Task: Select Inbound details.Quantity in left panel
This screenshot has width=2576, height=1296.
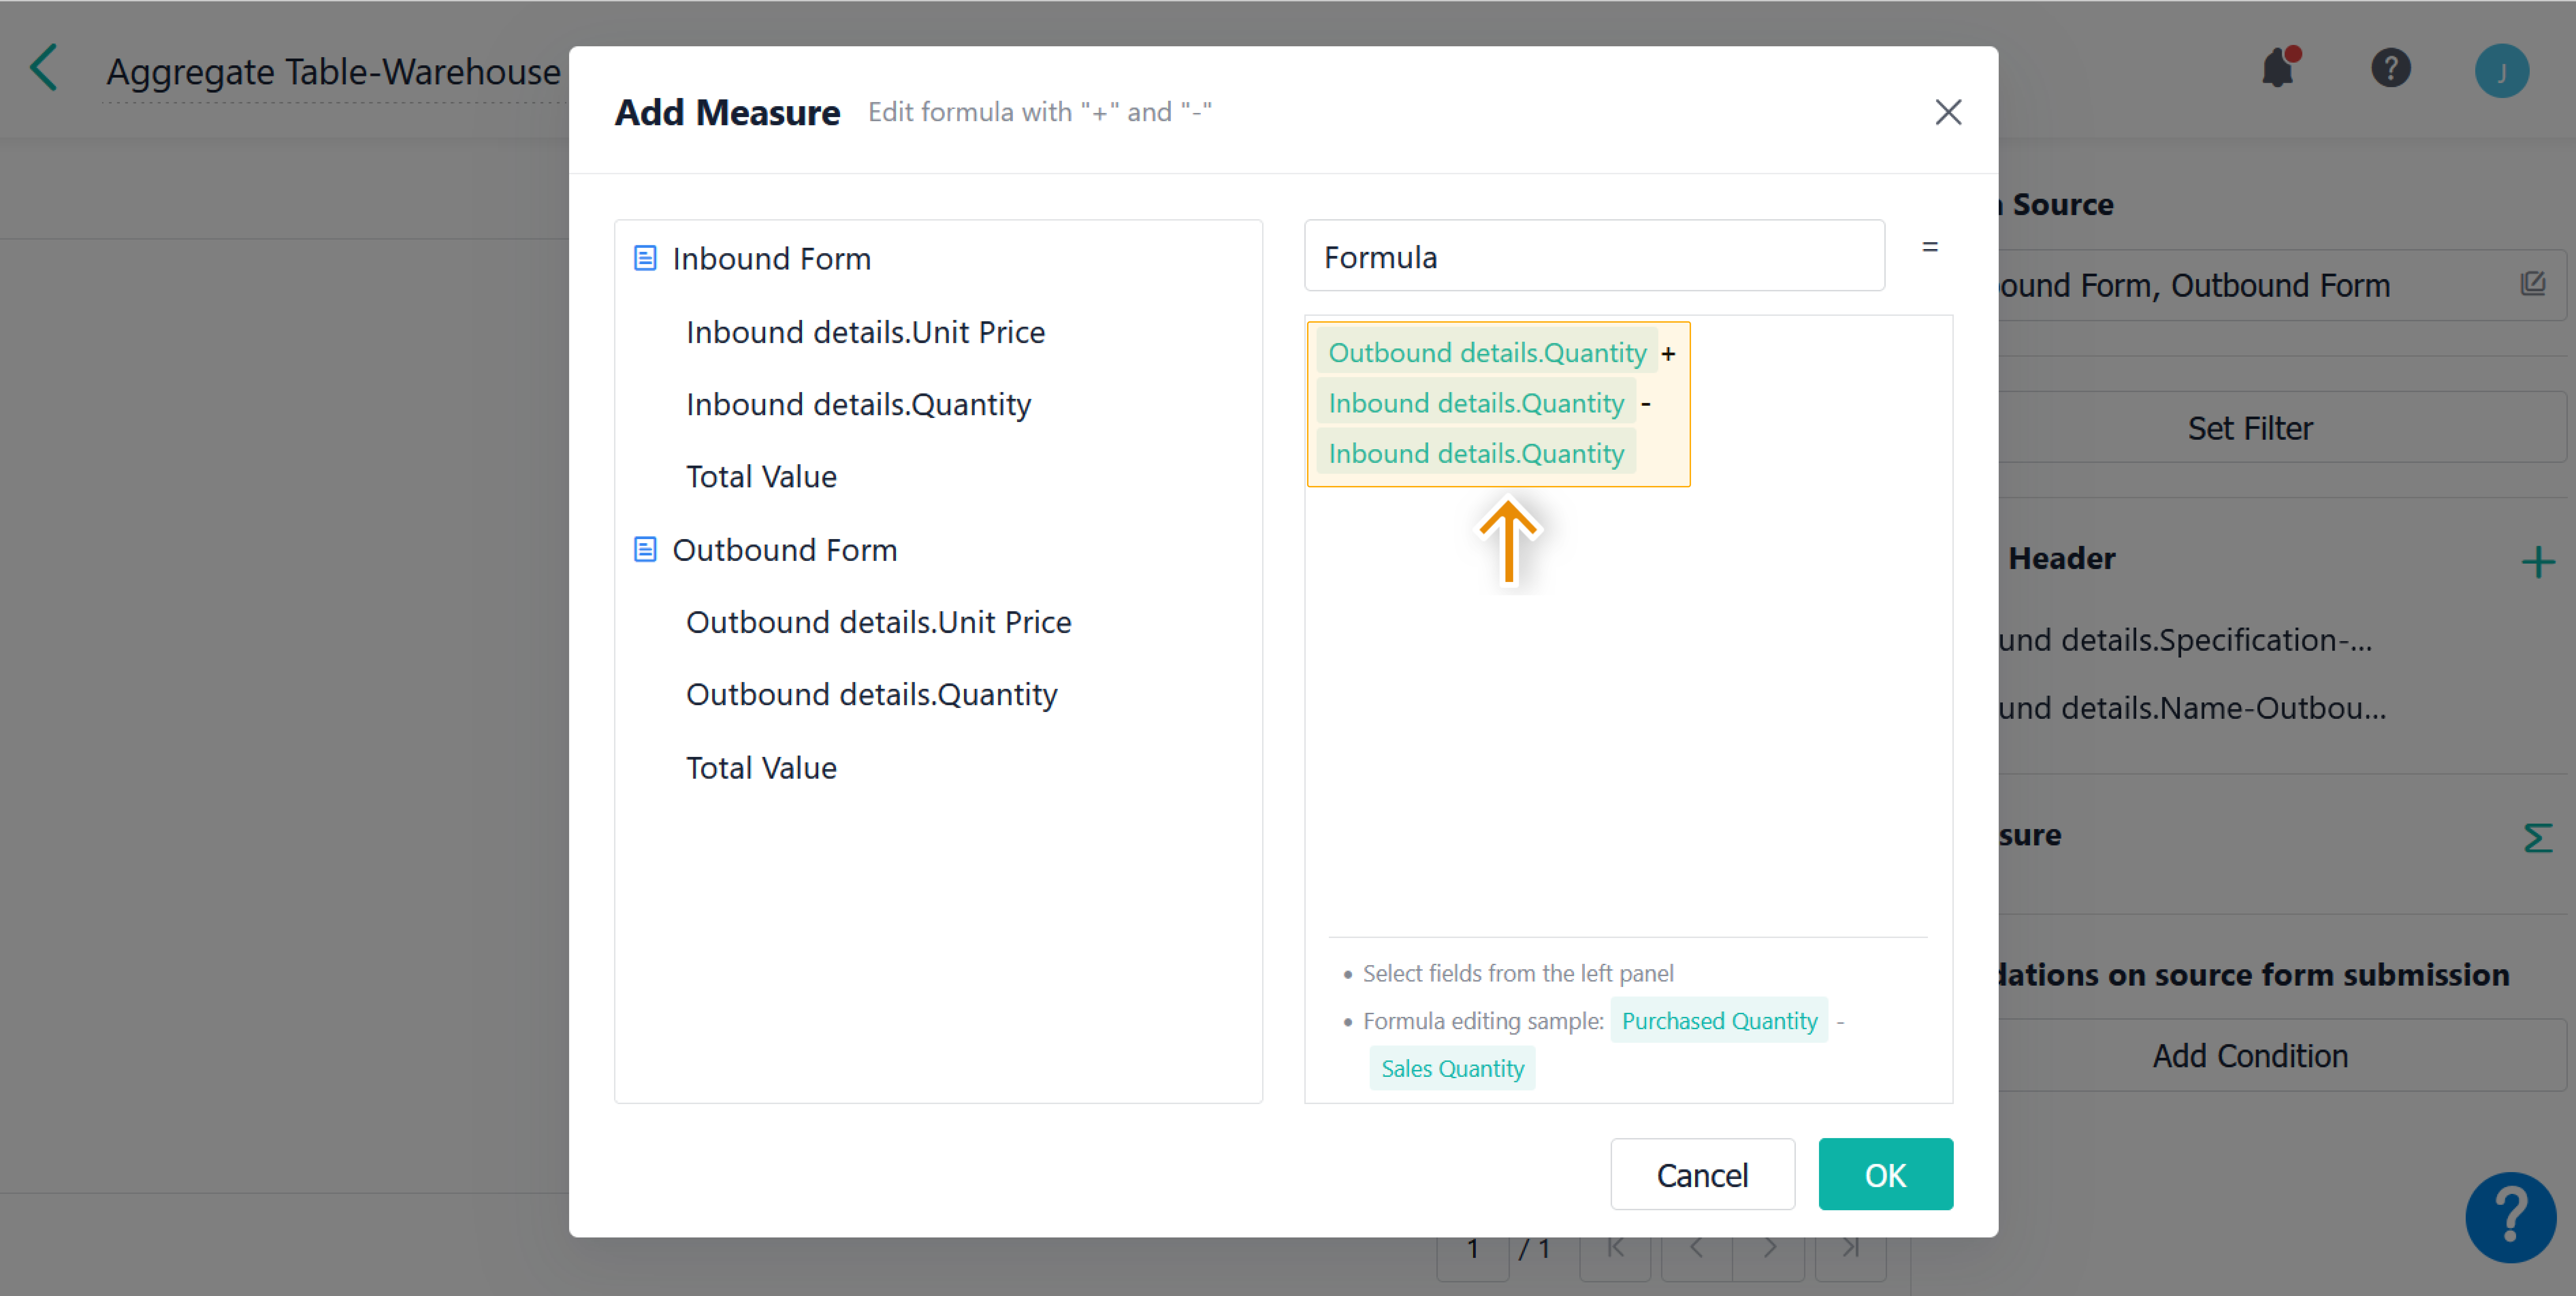Action: 858,404
